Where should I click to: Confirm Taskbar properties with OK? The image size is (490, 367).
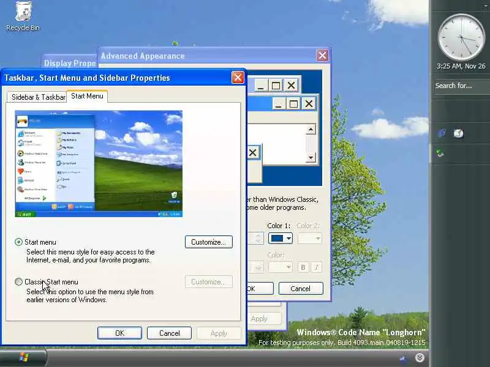[x=119, y=333]
